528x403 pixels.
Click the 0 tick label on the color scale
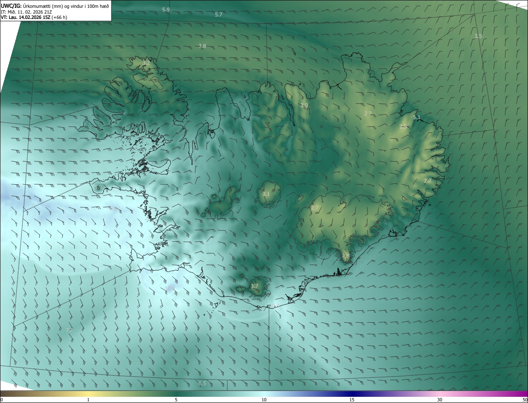(x=2, y=400)
